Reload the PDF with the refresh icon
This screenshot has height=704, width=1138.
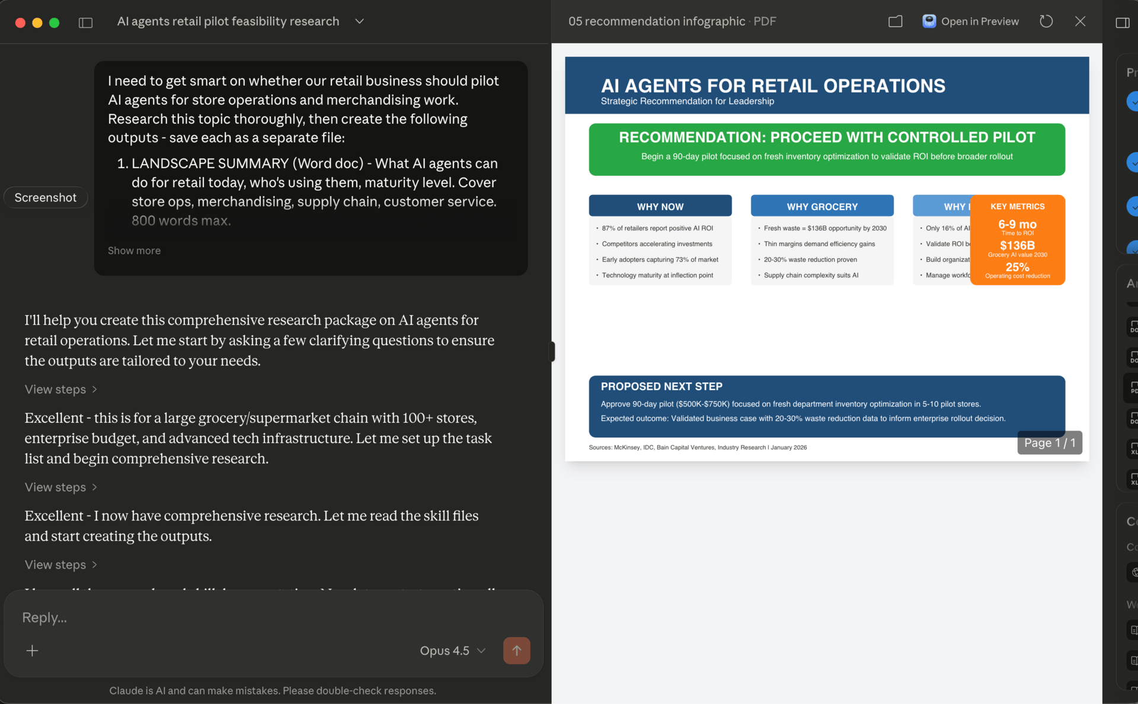pyautogui.click(x=1046, y=21)
